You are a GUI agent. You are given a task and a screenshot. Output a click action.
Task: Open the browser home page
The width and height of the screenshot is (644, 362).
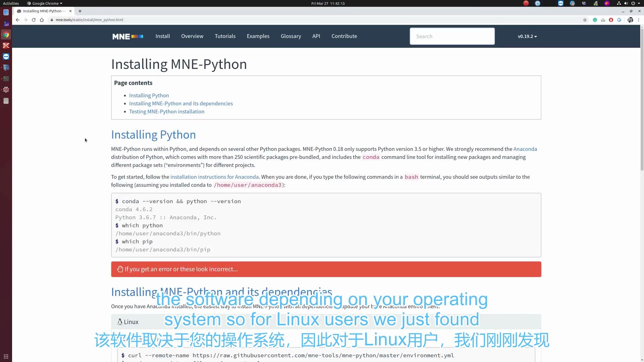pyautogui.click(x=42, y=20)
